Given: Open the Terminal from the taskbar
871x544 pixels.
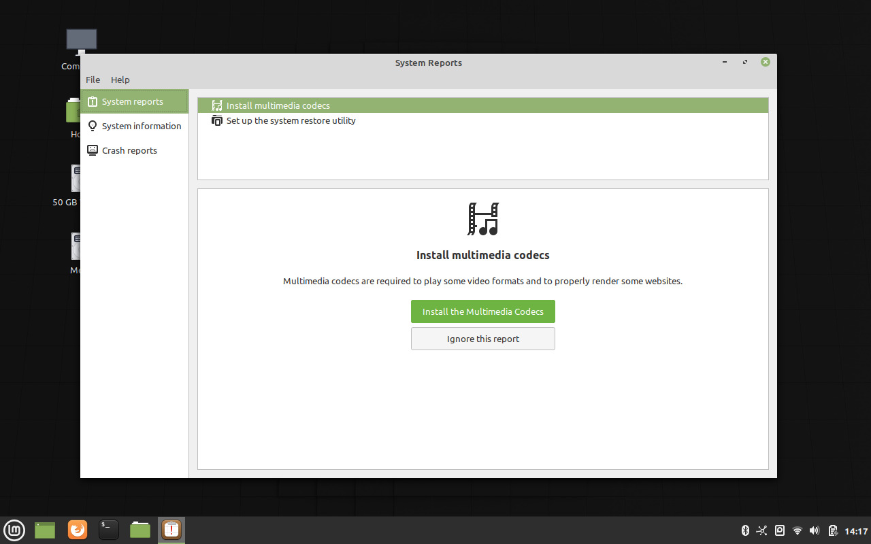Looking at the screenshot, I should coord(109,530).
